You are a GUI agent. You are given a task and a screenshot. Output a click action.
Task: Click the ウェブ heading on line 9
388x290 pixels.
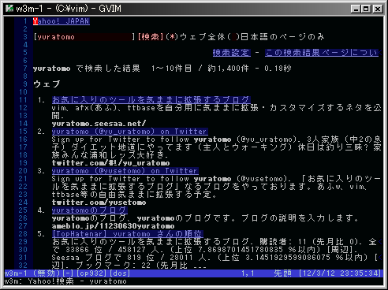tap(47, 84)
